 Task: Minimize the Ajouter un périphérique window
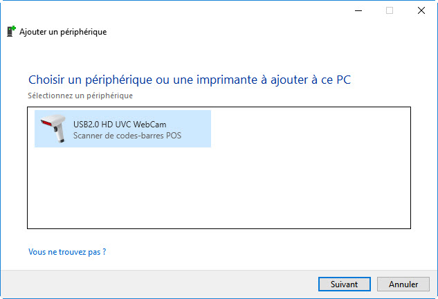358,10
